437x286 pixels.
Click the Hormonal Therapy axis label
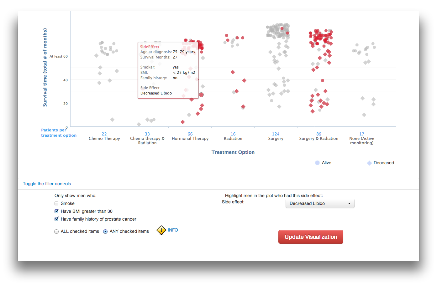tap(190, 138)
